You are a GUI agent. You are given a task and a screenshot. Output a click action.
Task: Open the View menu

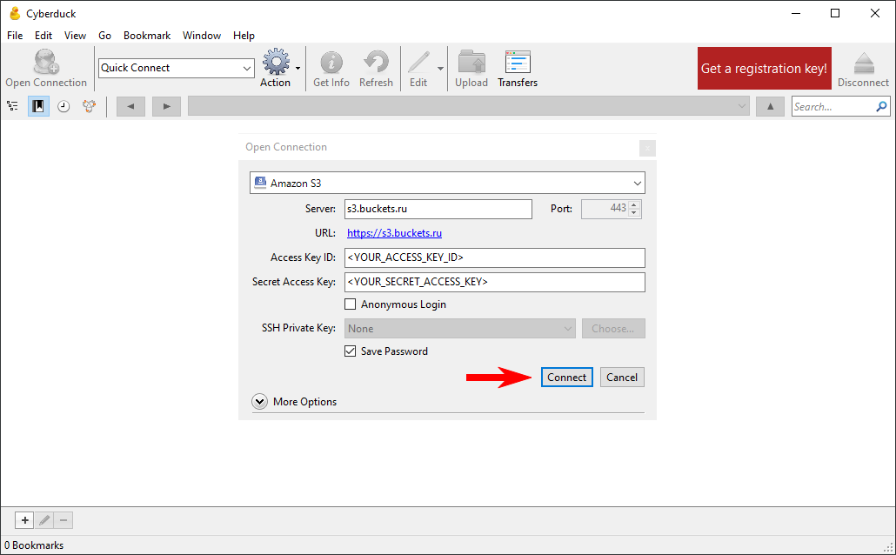75,36
